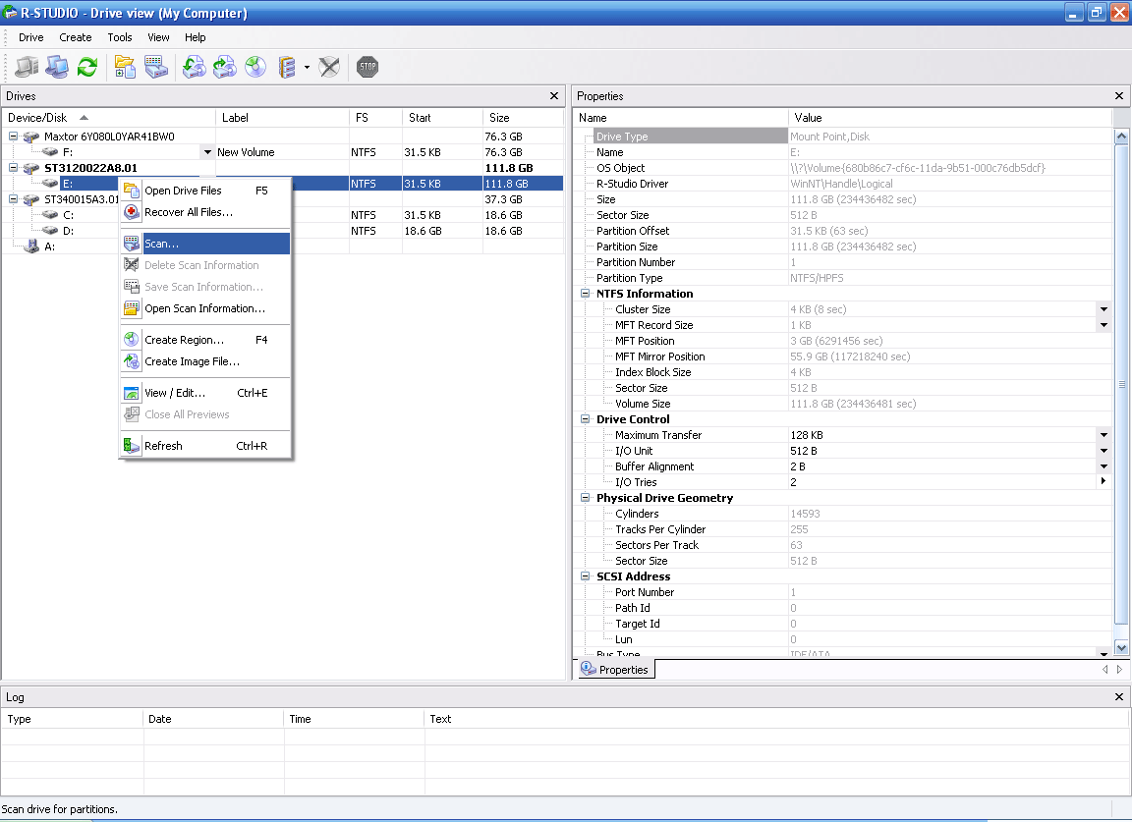This screenshot has height=822, width=1132.
Task: Choose Open Drive Files in context menu
Action: point(205,191)
